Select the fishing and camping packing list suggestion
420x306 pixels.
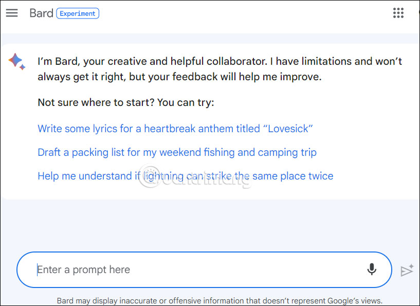click(x=177, y=152)
